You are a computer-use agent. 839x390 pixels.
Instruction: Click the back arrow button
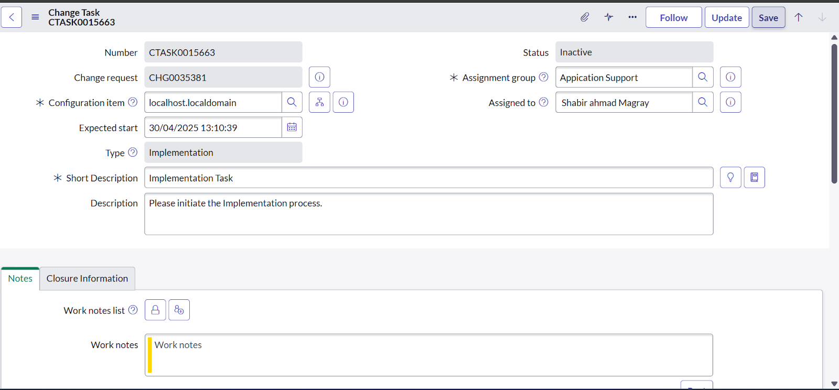12,17
